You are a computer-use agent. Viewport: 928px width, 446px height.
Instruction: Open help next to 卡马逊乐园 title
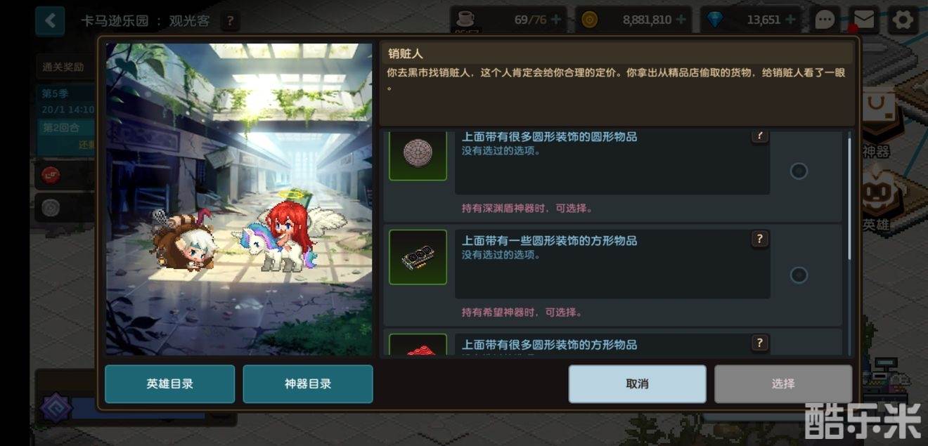pos(229,21)
